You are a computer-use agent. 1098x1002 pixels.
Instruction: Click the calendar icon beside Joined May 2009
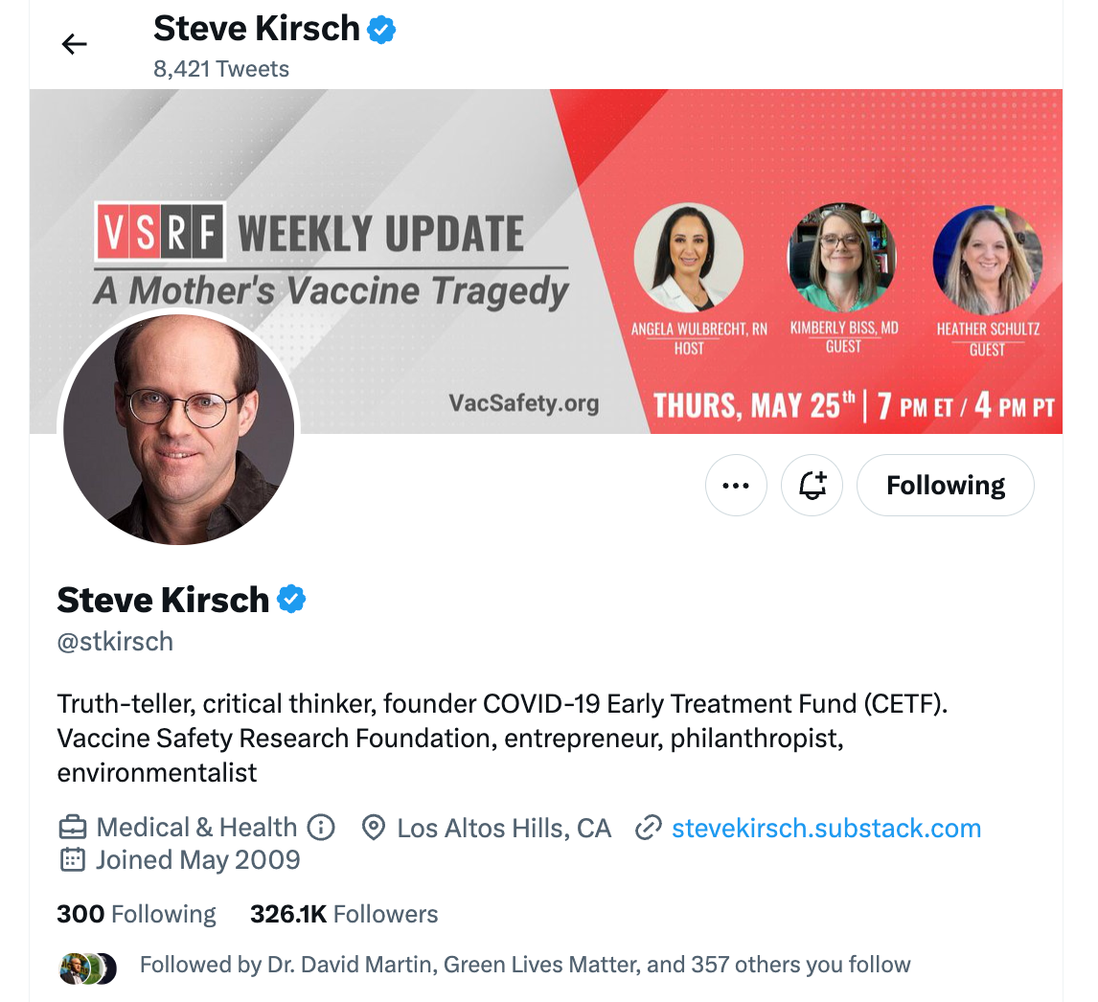click(x=72, y=859)
